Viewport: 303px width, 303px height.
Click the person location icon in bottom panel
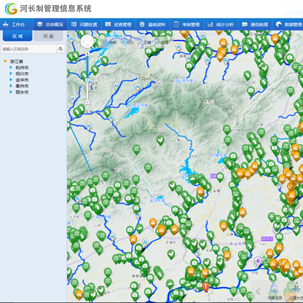[275, 289]
